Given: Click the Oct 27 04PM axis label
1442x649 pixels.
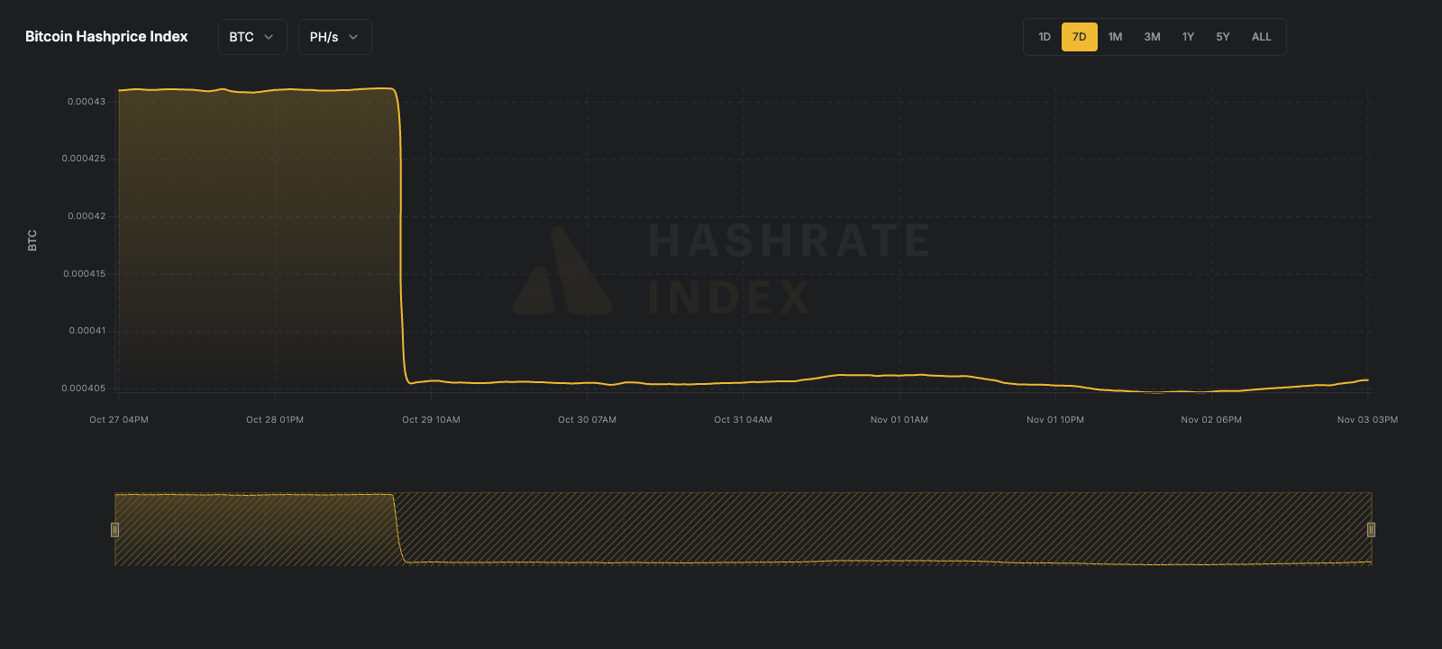Looking at the screenshot, I should point(119,420).
